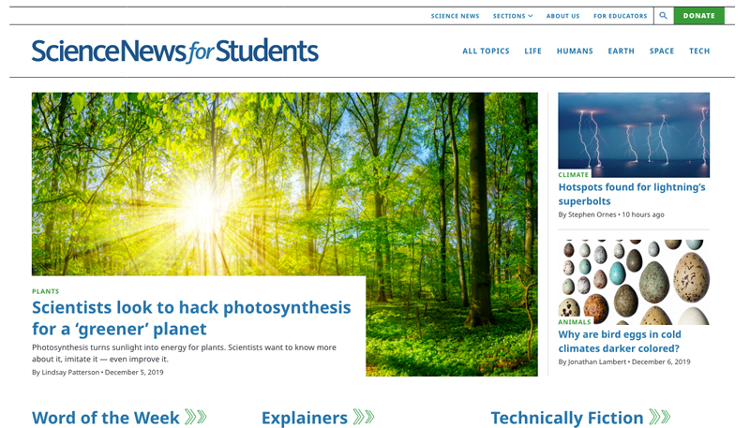Select the Earth topic
Screen dimensions: 750x428
(621, 52)
